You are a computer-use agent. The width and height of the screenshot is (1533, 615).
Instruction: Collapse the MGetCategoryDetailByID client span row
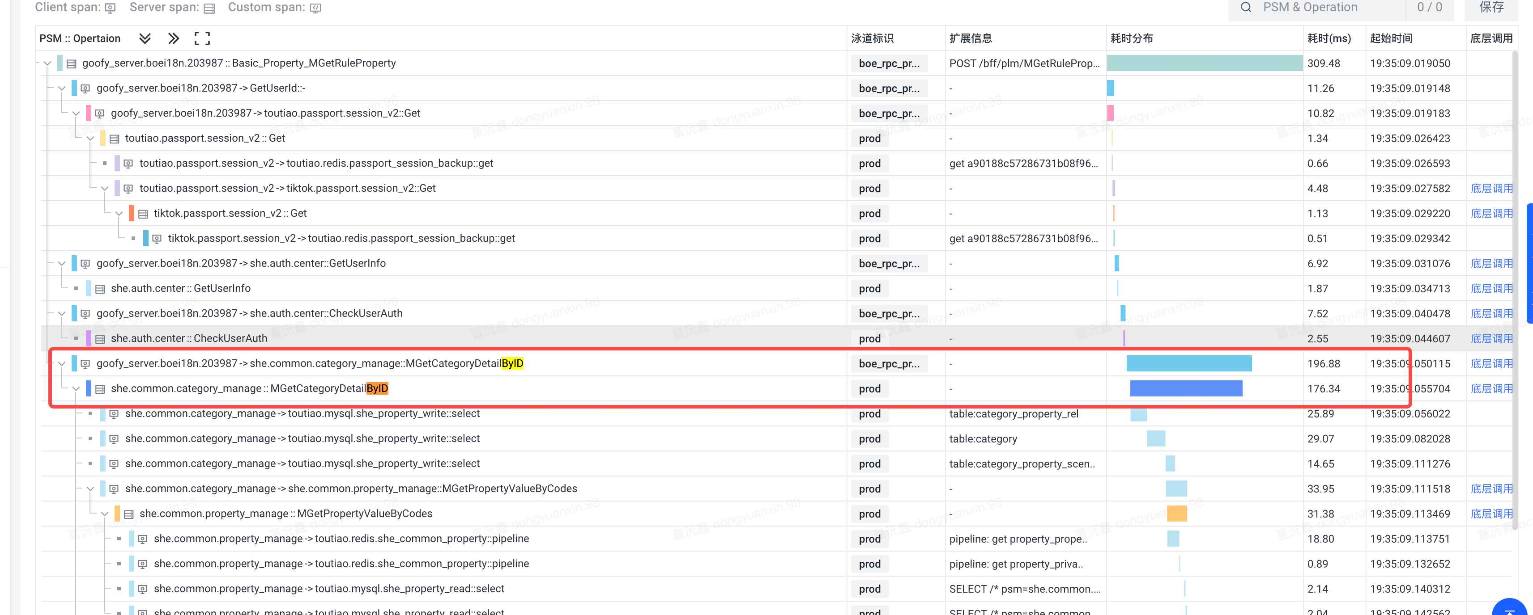[x=62, y=364]
